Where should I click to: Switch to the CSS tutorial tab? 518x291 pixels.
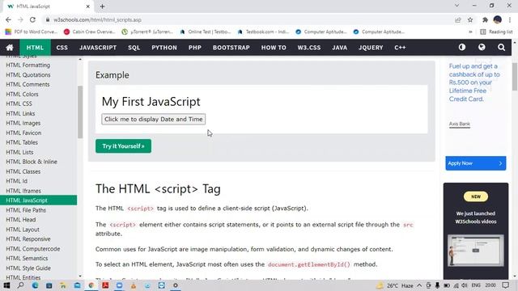point(62,48)
